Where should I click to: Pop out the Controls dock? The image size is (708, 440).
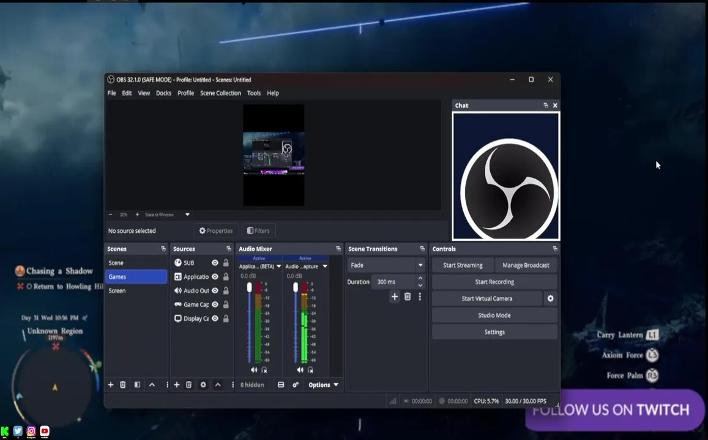[555, 249]
